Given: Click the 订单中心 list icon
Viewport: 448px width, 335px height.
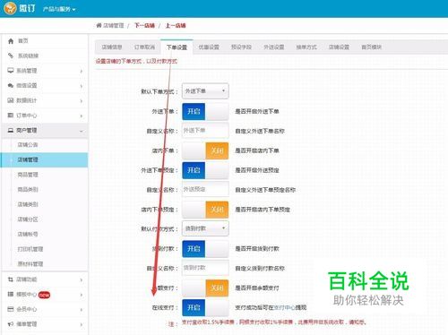Looking at the screenshot, I should pos(11,116).
